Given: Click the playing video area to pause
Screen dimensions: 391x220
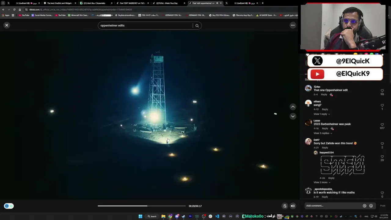Looking at the screenshot, I should coord(149,116).
